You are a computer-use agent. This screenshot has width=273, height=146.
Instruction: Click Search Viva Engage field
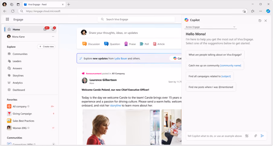(x=136, y=19)
